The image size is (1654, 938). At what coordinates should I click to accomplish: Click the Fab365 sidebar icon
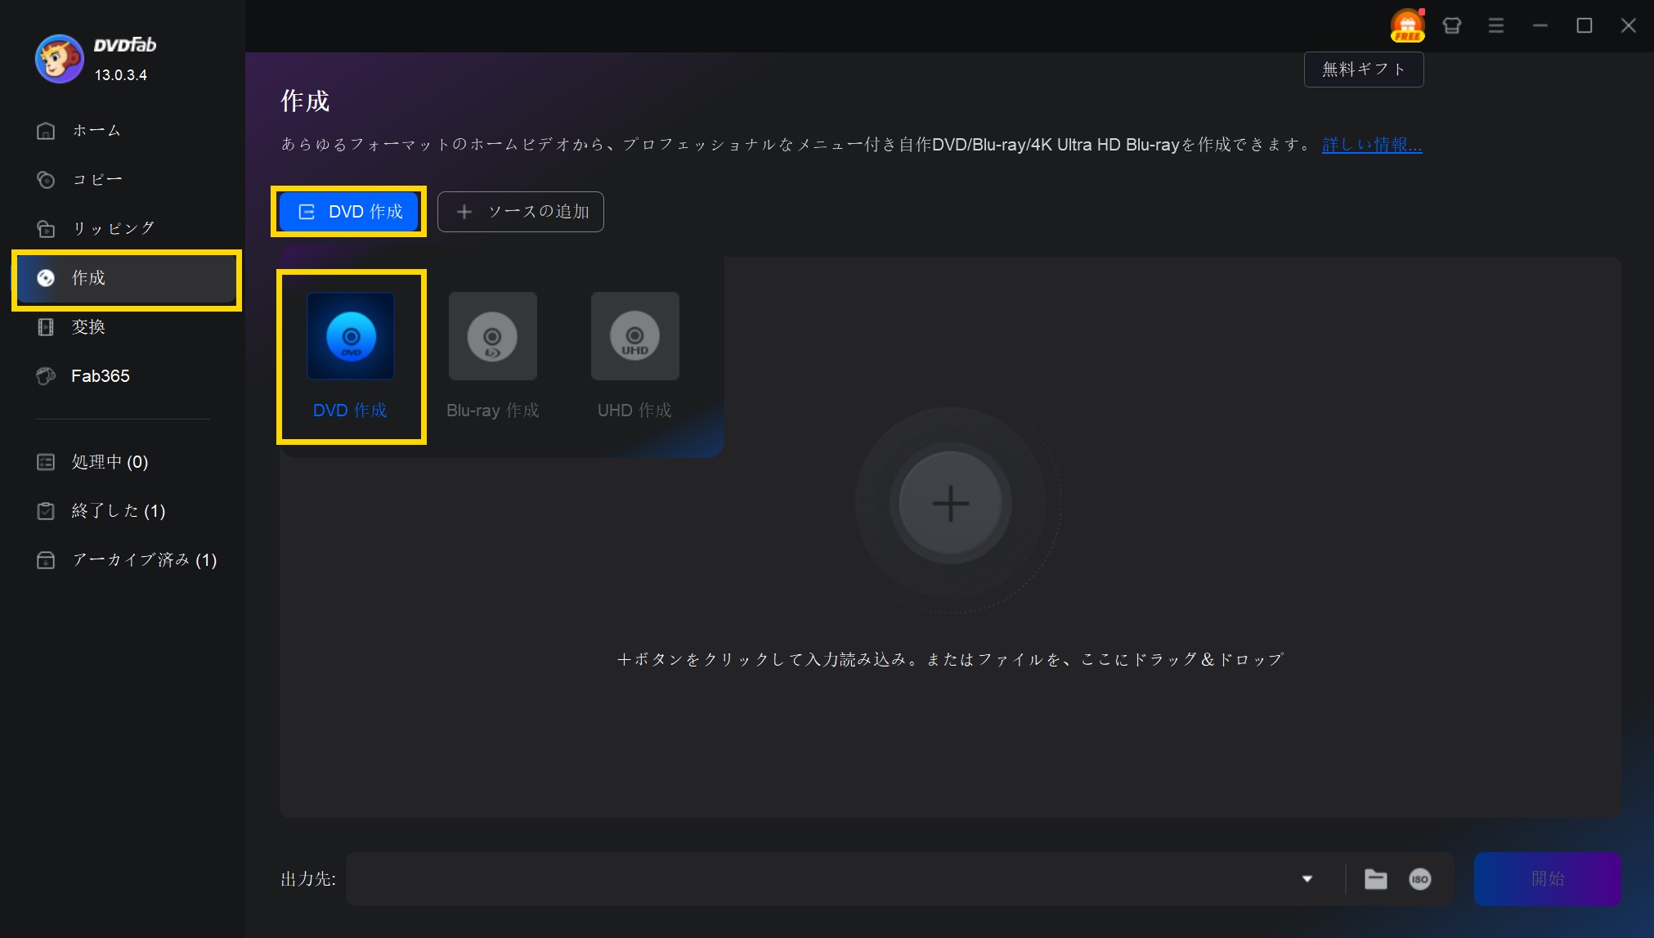[46, 376]
